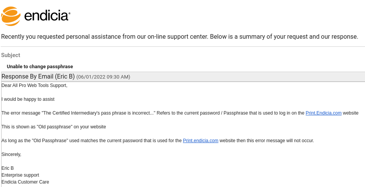This screenshot has height=187, width=365.
Task: Select the 'Unable to change passphrase' subject line
Action: pos(40,67)
